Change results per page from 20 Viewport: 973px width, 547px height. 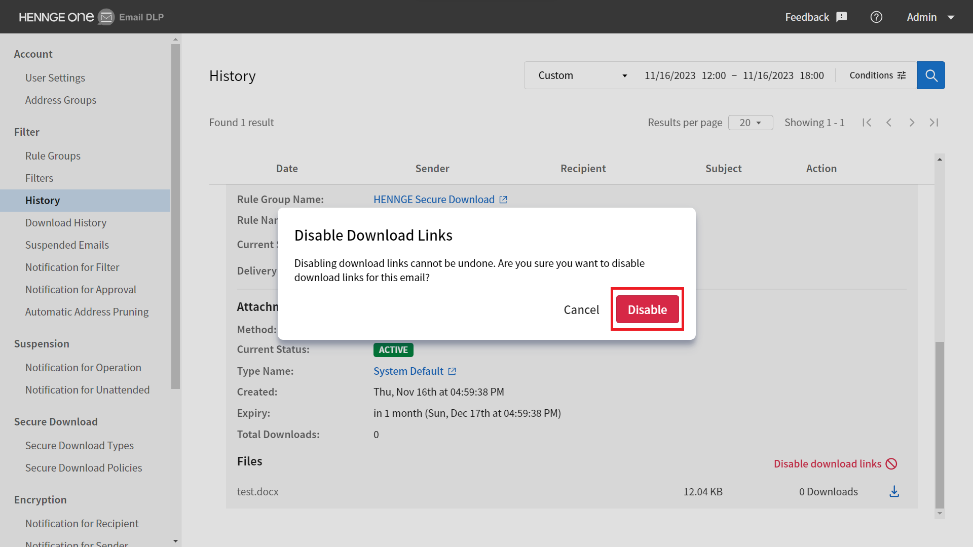pyautogui.click(x=751, y=123)
